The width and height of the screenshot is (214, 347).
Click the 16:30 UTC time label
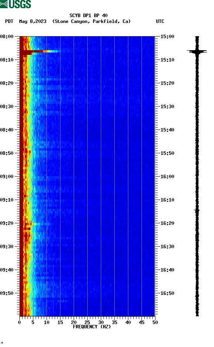167,247
